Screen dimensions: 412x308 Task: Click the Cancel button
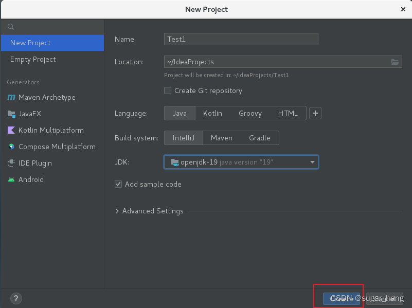click(x=385, y=299)
